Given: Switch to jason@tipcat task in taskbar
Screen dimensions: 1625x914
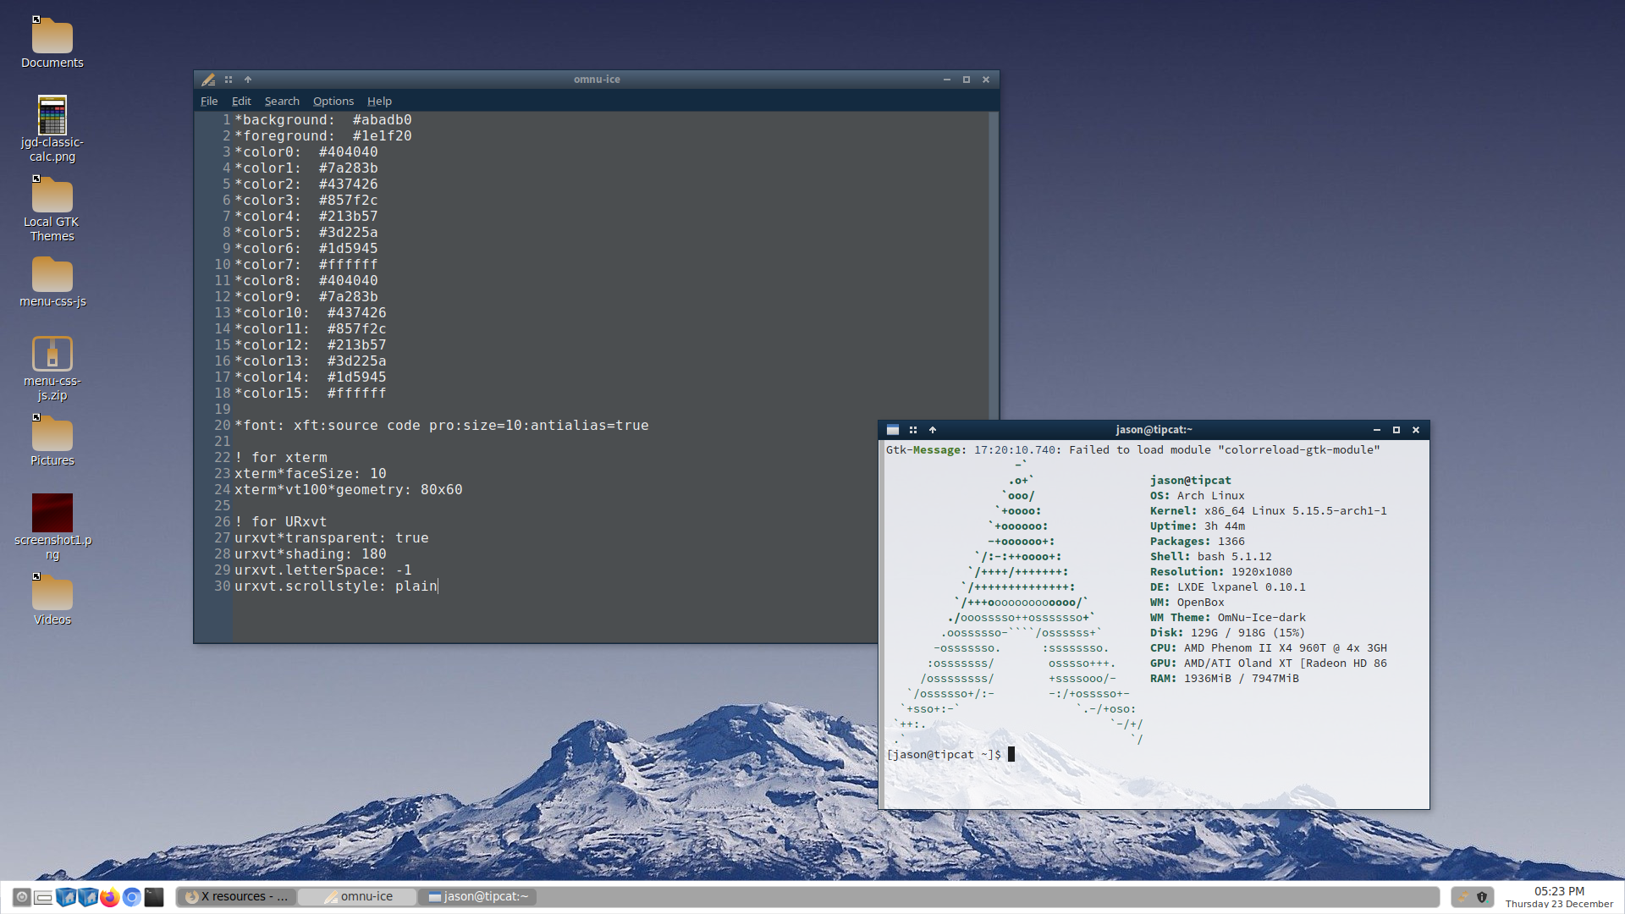Looking at the screenshot, I should [x=478, y=897].
